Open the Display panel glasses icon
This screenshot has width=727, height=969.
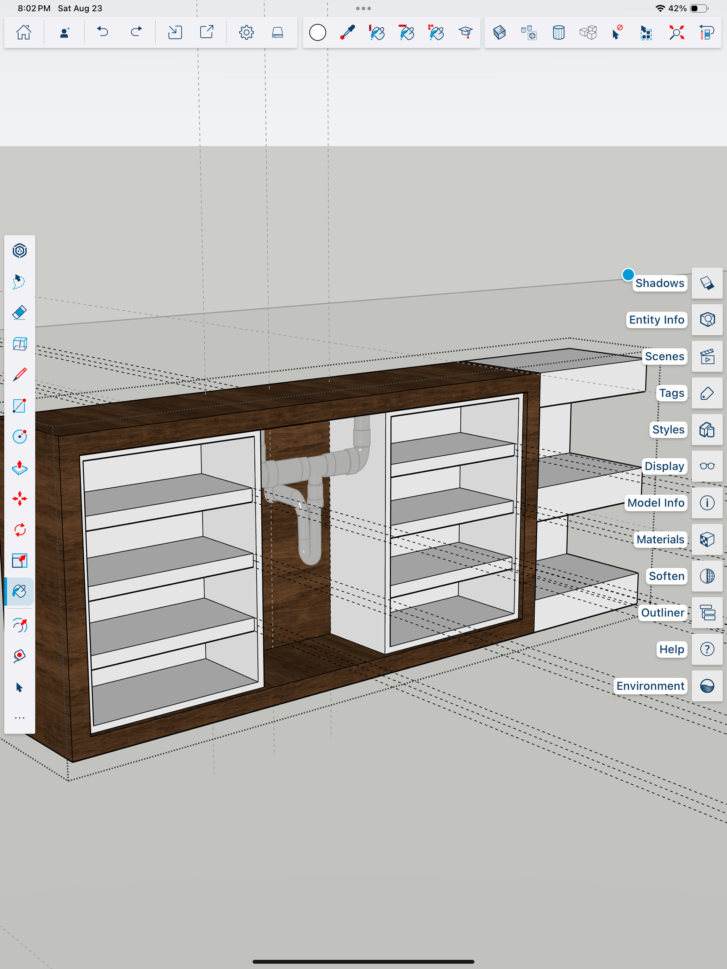(x=707, y=466)
